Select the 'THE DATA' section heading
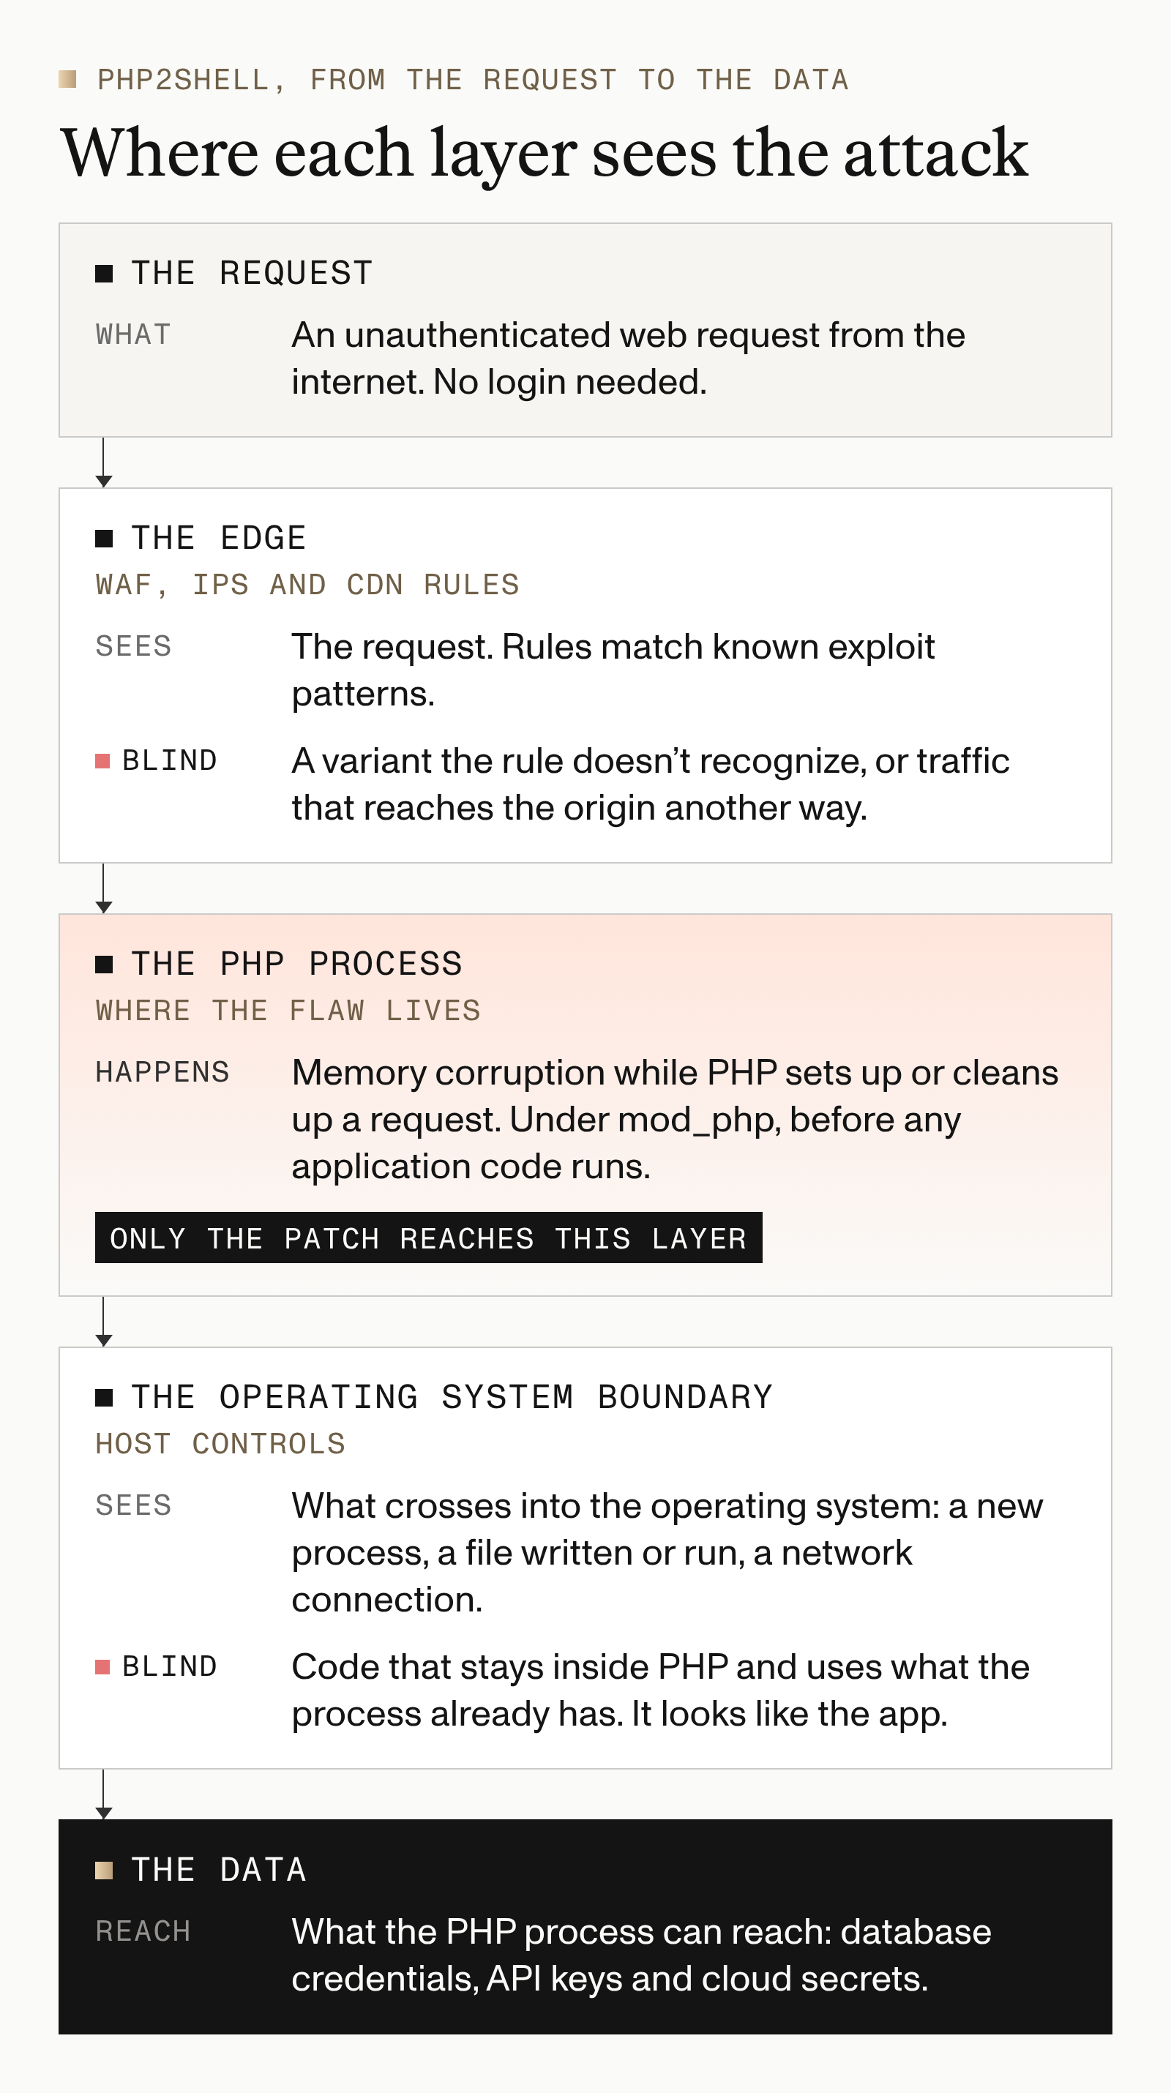1171x2093 pixels. click(x=219, y=1870)
